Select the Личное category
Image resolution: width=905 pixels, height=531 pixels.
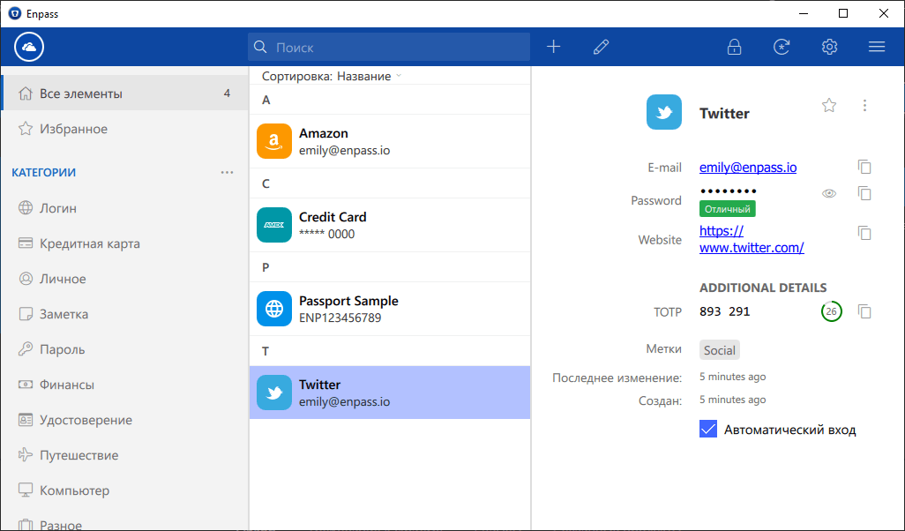124,279
